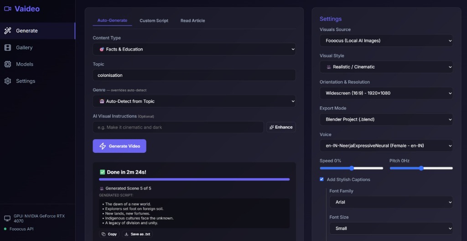This screenshot has height=241, width=467.
Task: Click the Settings gear icon in sidebar
Action: (8, 81)
